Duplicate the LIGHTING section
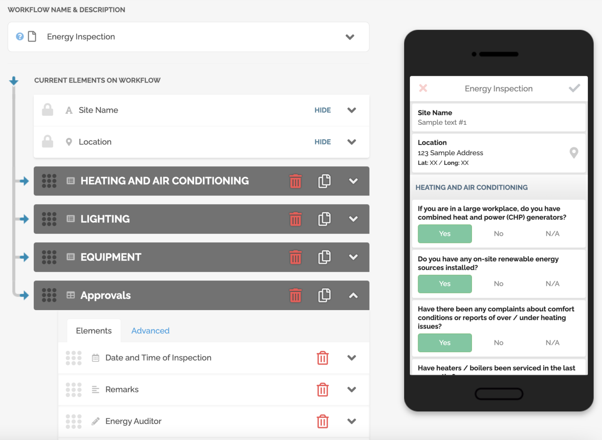 (x=324, y=219)
